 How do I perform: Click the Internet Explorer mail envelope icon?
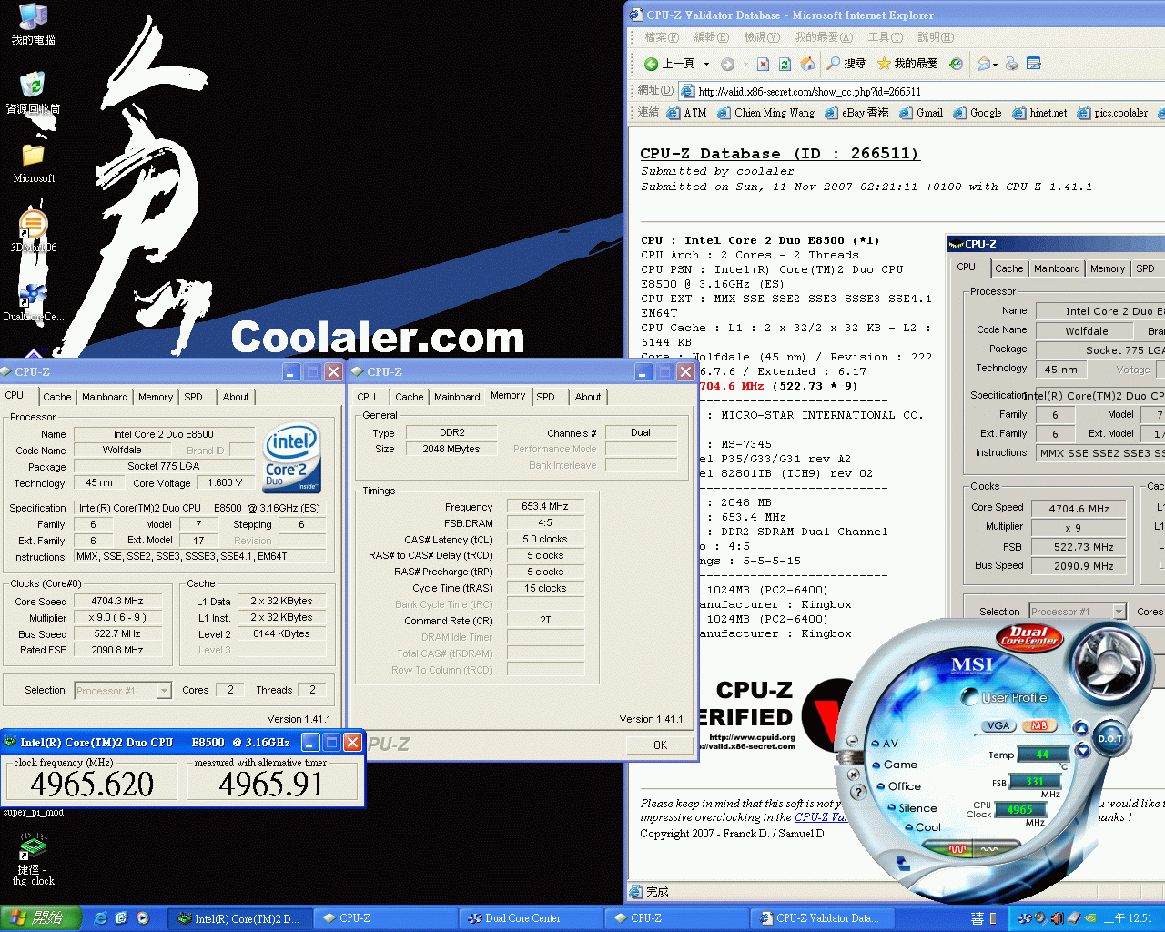pyautogui.click(x=983, y=64)
